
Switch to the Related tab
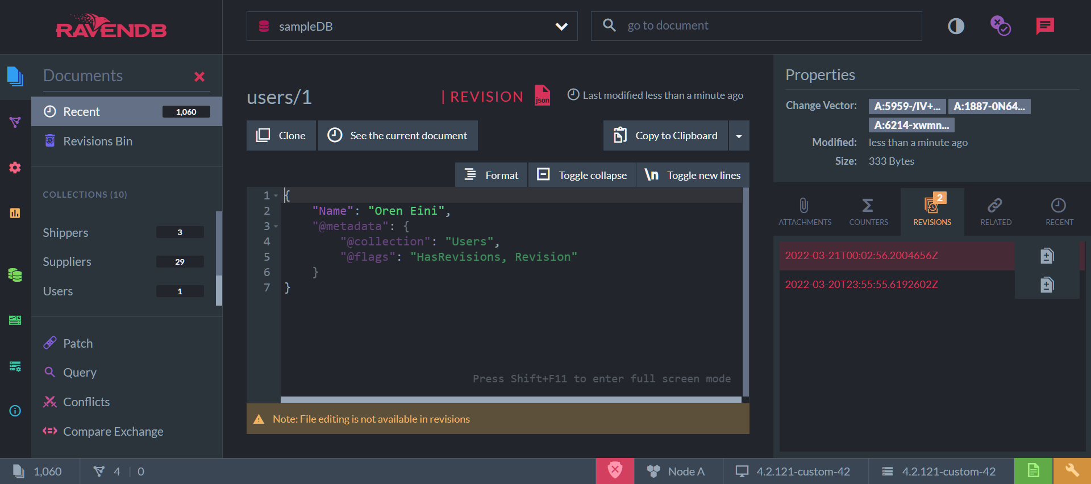(x=996, y=212)
